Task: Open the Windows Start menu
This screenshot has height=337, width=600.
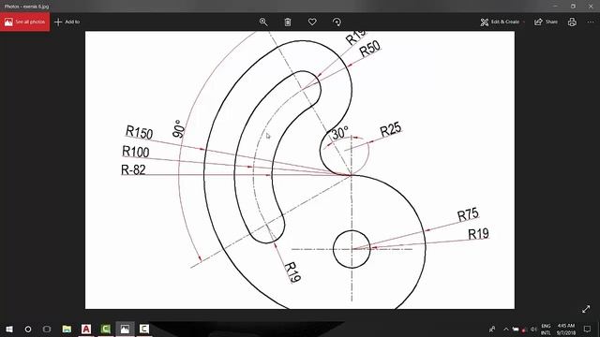Action: pyautogui.click(x=9, y=329)
